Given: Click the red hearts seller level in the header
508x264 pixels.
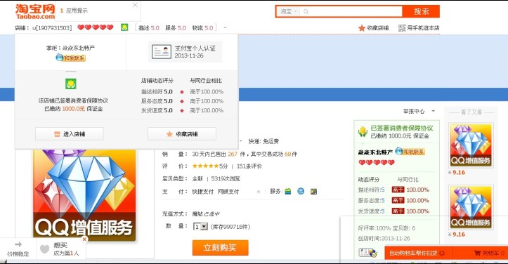Looking at the screenshot, I should (96, 27).
